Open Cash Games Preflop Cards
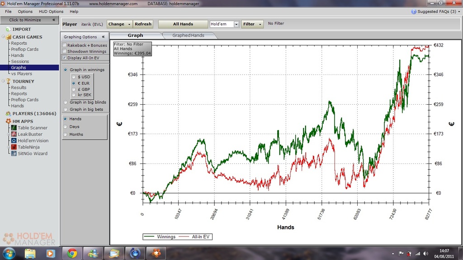Screen dimensions: 463x260 coord(25,49)
